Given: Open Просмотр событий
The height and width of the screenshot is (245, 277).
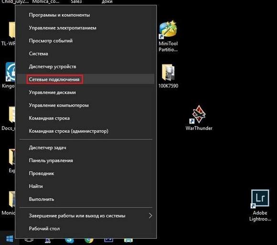Looking at the screenshot, I should click(86, 41).
